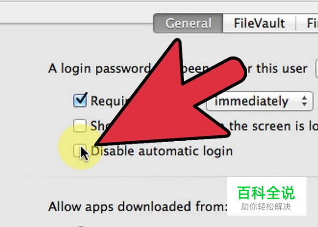
Task: Switch to the General tab
Action: [x=188, y=23]
